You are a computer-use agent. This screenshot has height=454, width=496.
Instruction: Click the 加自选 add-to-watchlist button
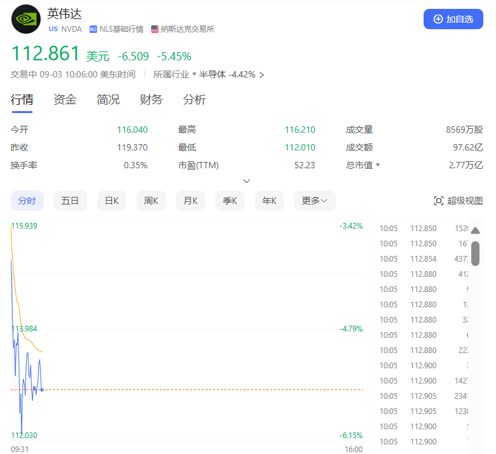453,19
